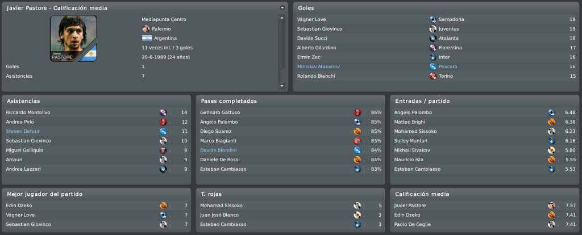Click the Pescara team link in Goles
The image size is (582, 235).
[448, 66]
